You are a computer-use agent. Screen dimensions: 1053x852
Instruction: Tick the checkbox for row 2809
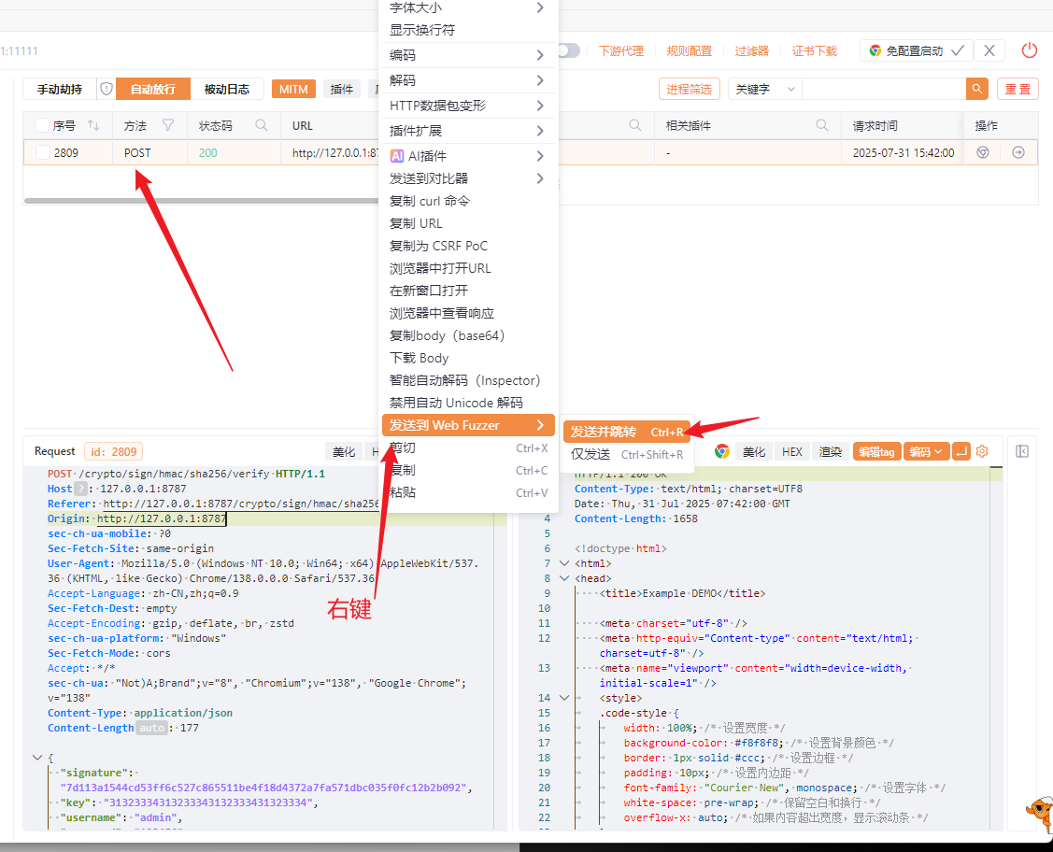(42, 152)
